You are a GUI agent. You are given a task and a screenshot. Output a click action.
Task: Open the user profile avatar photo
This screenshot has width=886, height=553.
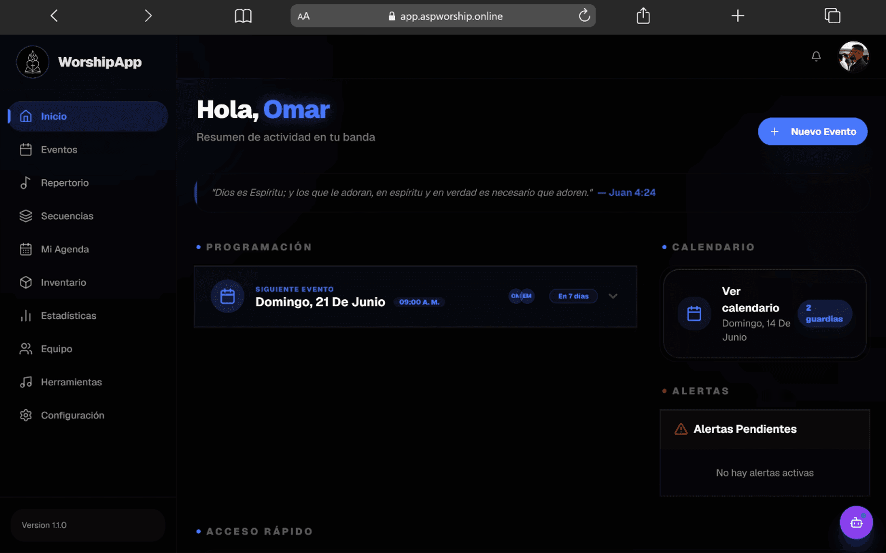(x=853, y=57)
